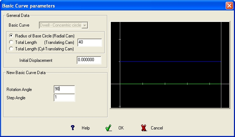Click the Cancel text label
The image size is (235, 137).
157,128
